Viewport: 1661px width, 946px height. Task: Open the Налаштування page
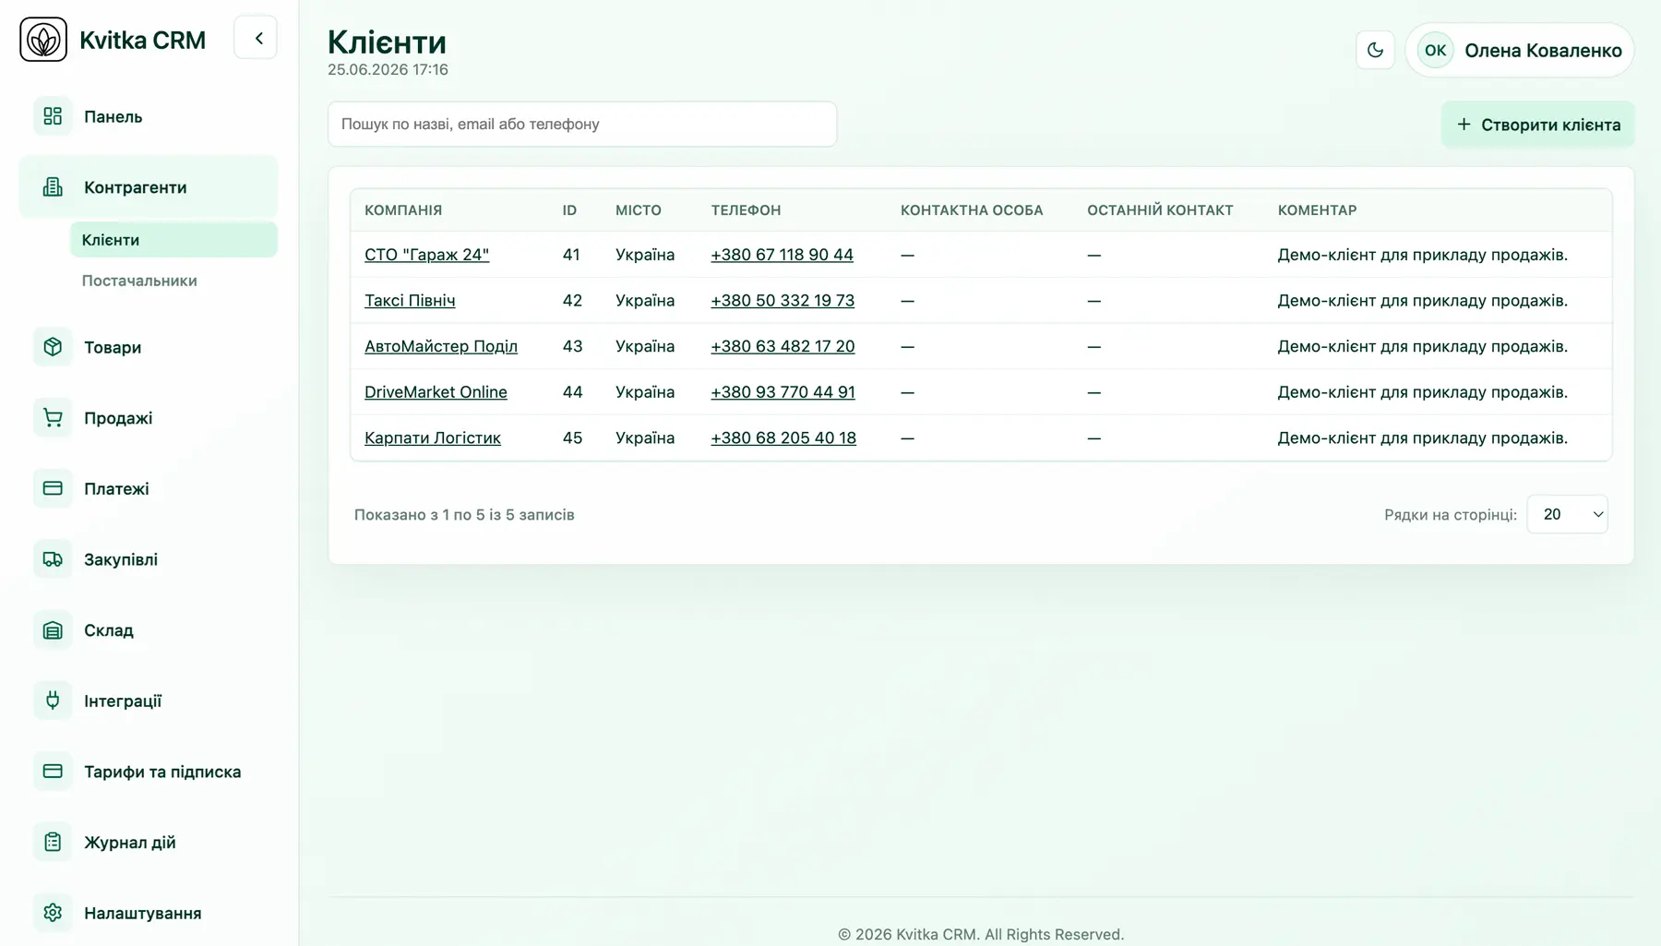pos(148,913)
